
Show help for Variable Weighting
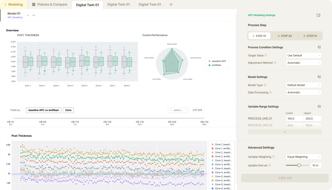pyautogui.click(x=274, y=157)
